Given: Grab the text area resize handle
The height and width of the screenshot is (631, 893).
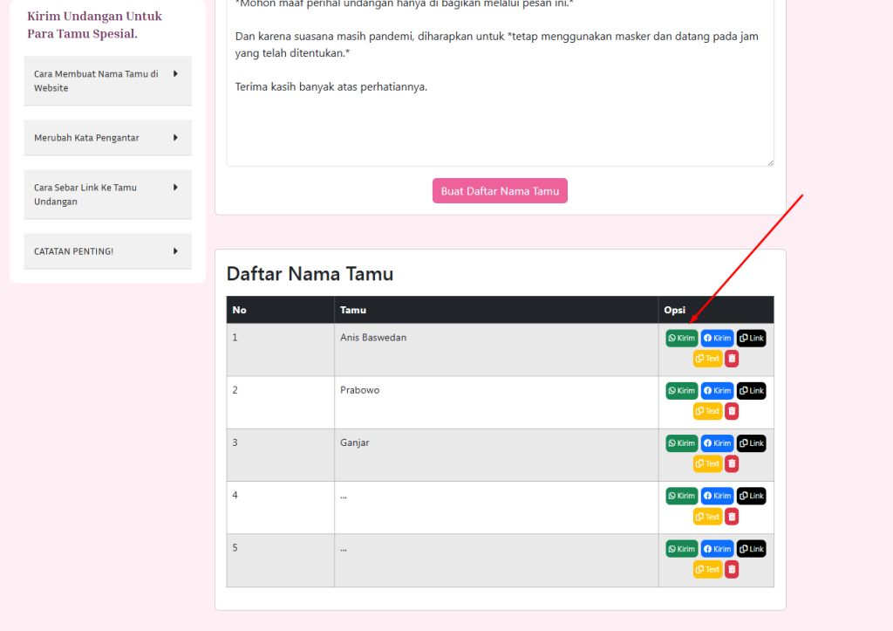Looking at the screenshot, I should 770,162.
